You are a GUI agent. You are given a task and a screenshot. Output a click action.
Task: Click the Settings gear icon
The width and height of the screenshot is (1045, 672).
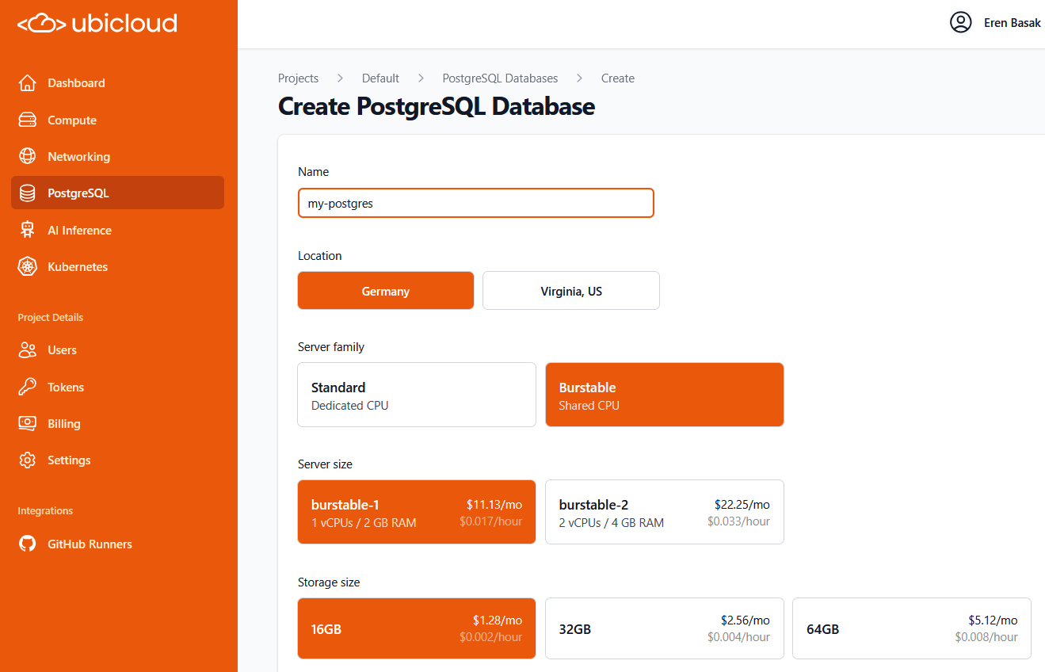pos(28,460)
